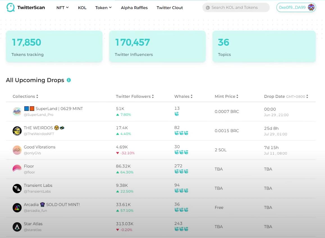Open the wallet profile avatar icon

(x=311, y=8)
